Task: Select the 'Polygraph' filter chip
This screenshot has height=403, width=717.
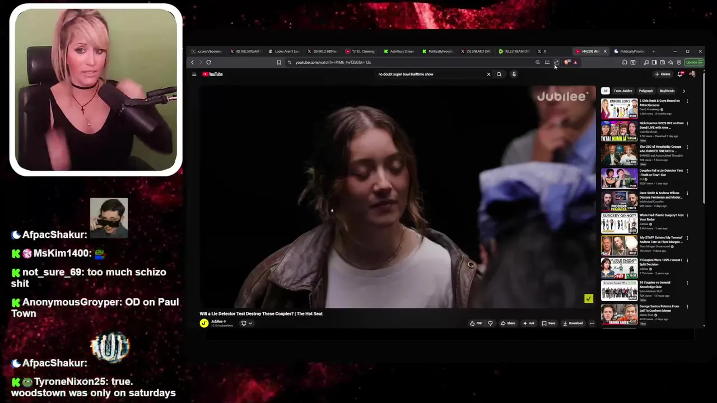Action: [x=646, y=91]
